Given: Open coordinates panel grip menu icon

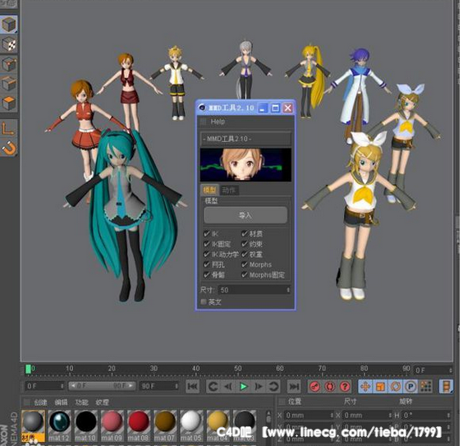Looking at the screenshot, I should coord(282,402).
